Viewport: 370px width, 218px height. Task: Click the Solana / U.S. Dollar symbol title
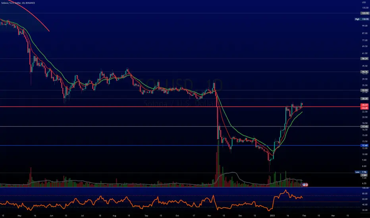tap(18, 3)
